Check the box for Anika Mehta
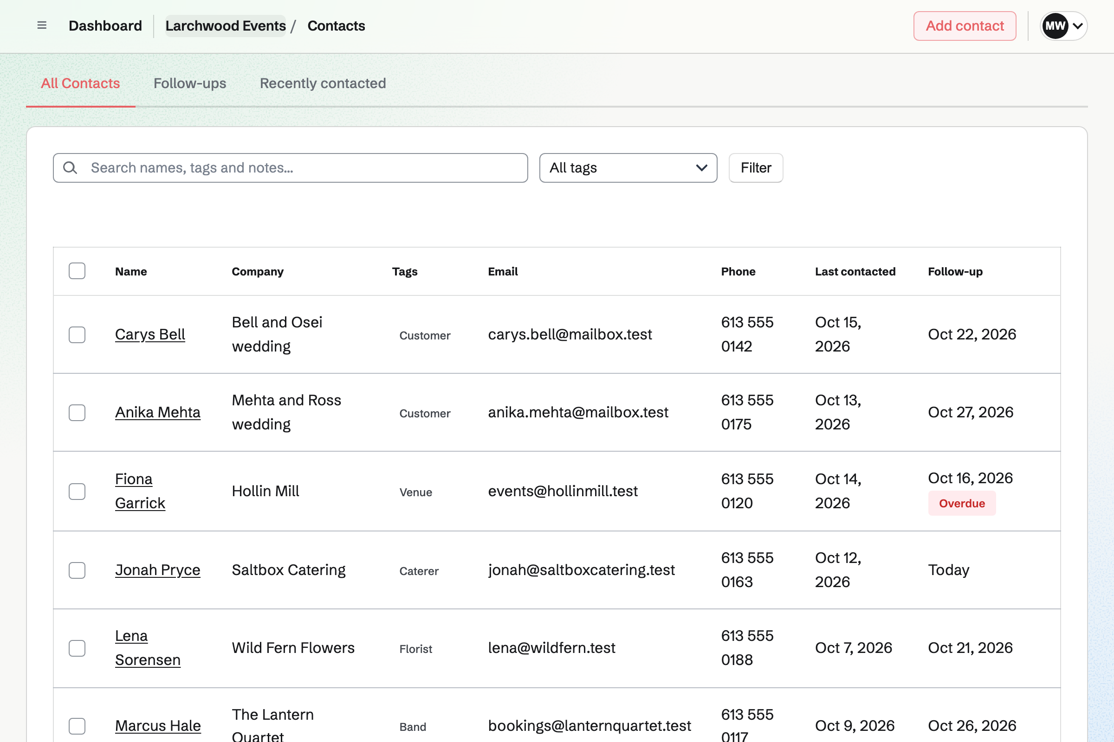The image size is (1114, 742). pos(77,413)
